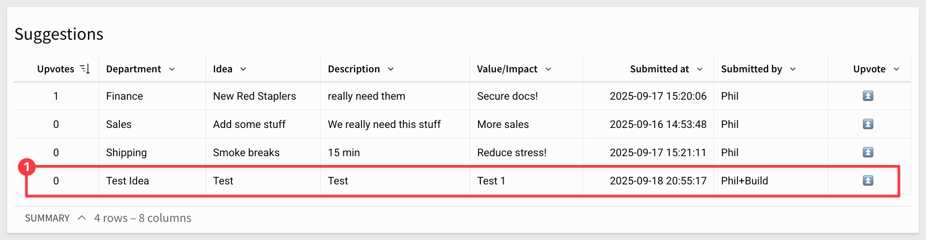The image size is (926, 240).
Task: Upvote the Add some stuff idea
Action: tap(868, 124)
